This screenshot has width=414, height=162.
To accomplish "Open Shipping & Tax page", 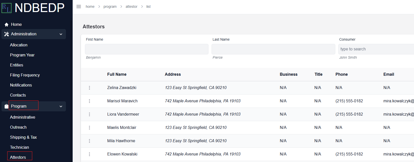I will 23,137.
